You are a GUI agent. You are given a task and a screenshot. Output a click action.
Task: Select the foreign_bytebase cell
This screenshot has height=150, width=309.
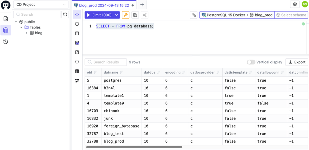coord(122,126)
